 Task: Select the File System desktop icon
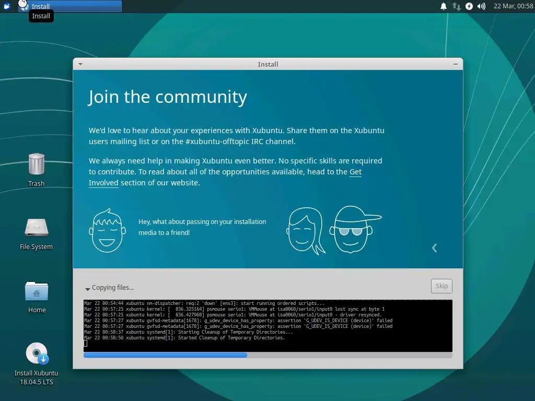click(37, 234)
